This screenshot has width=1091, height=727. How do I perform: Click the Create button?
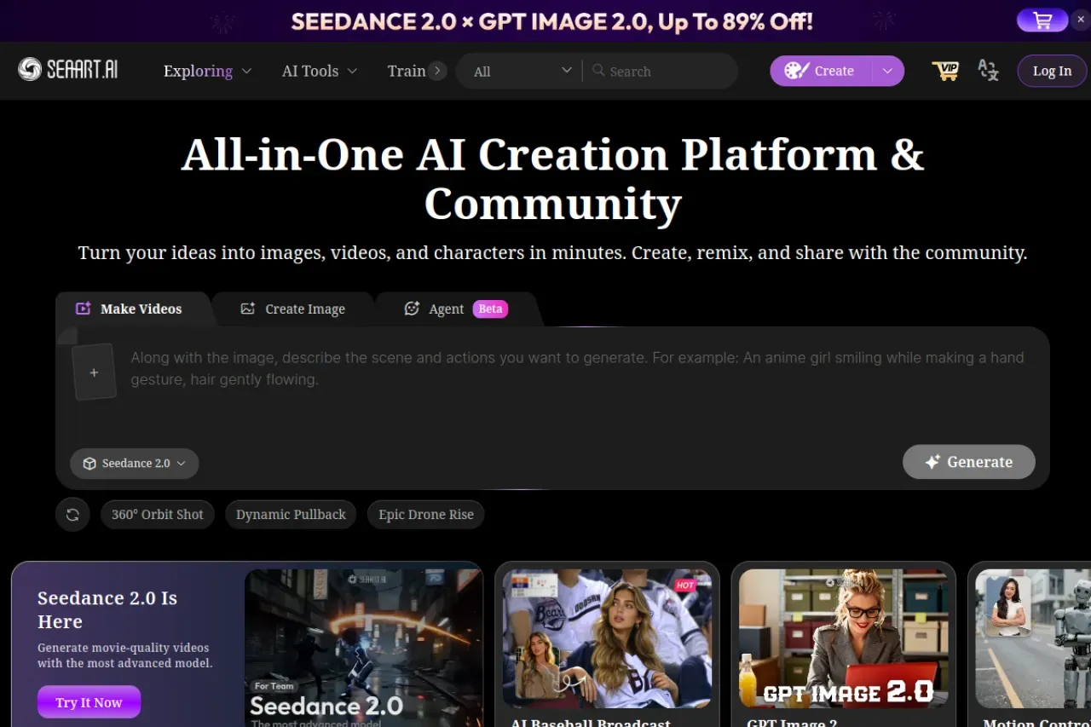pos(820,71)
